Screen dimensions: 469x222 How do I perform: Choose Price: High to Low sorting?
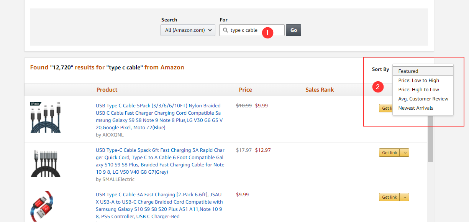418,90
